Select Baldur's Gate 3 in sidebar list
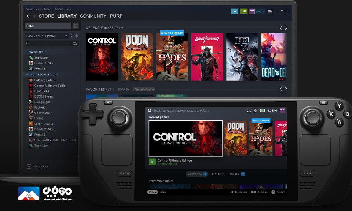Screen dimensions: 352x211 pyautogui.click(x=45, y=80)
